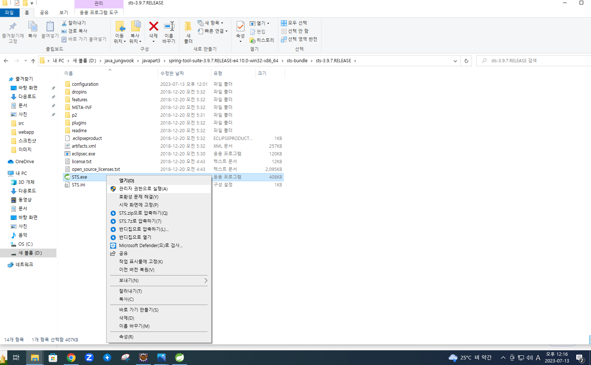Click Select none in the ribbon
This screenshot has height=365, width=591.
pos(295,31)
